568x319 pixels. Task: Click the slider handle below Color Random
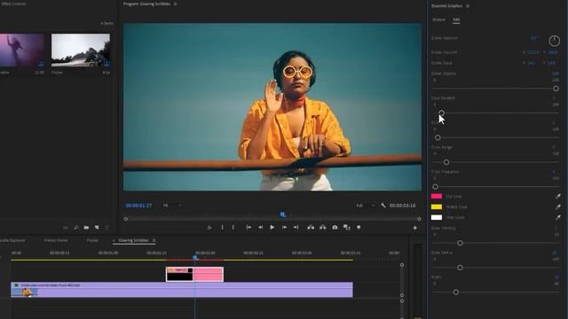click(x=438, y=138)
